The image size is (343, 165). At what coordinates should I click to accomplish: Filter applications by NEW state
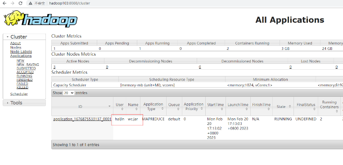(20, 61)
